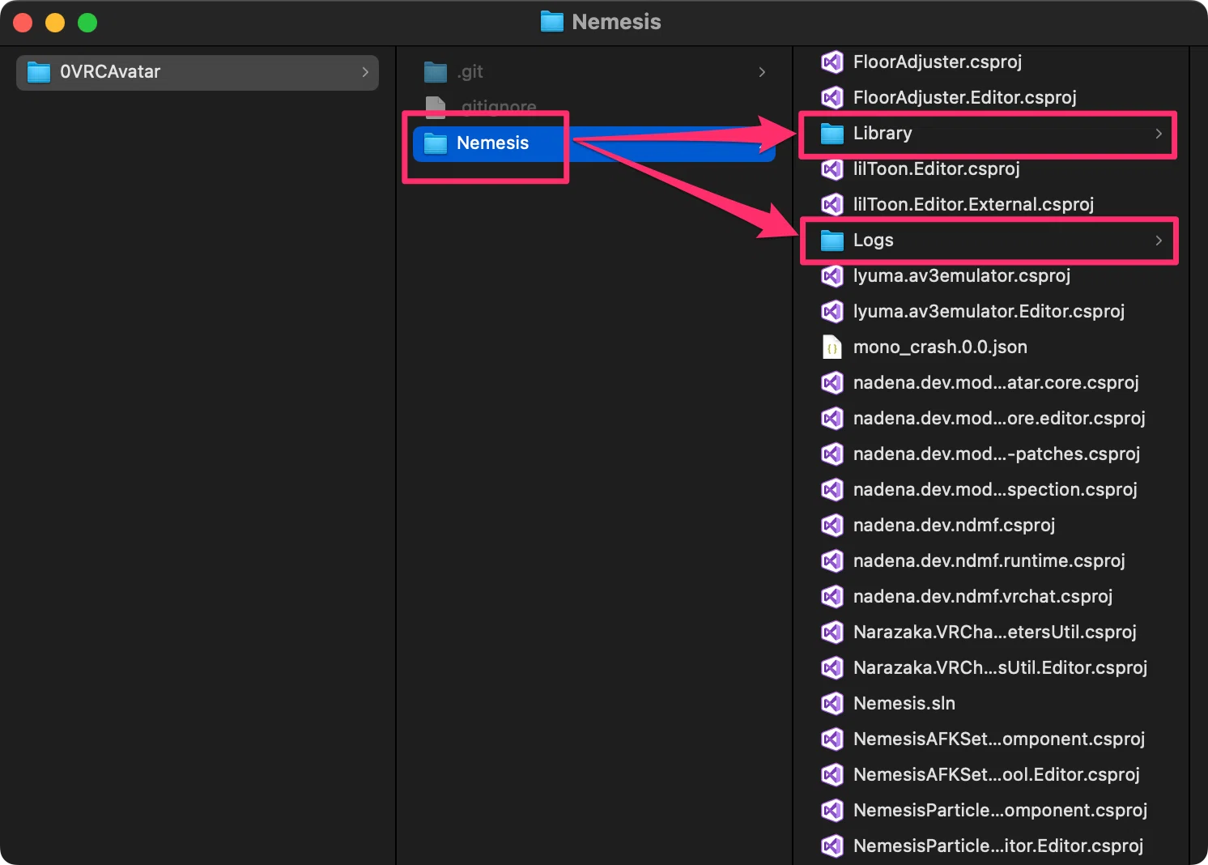This screenshot has height=865, width=1208.
Task: Click the NemesisParticle...omponent.csproj file icon
Action: coord(832,810)
